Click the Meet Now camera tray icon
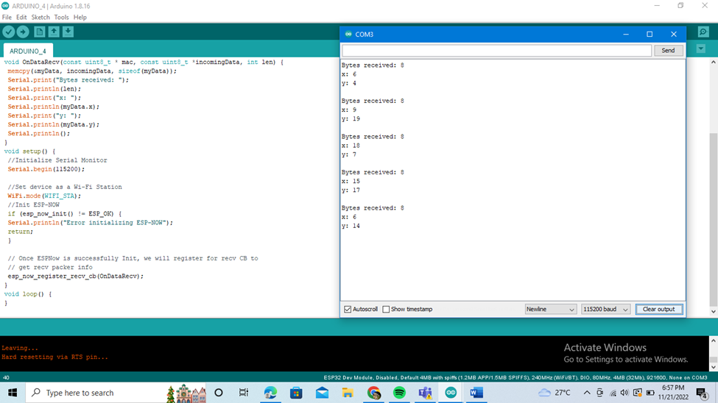This screenshot has width=718, height=403. tap(600, 393)
